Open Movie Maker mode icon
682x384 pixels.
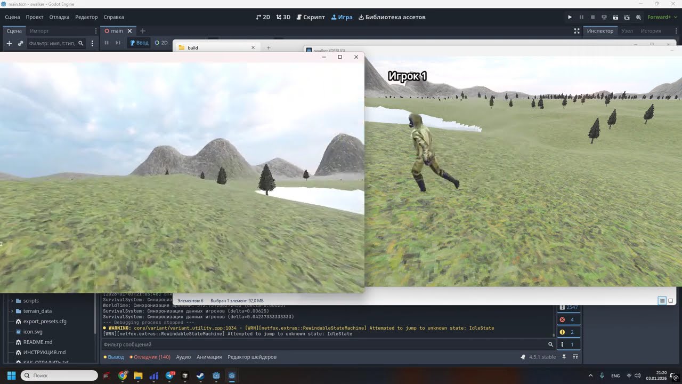(x=638, y=17)
